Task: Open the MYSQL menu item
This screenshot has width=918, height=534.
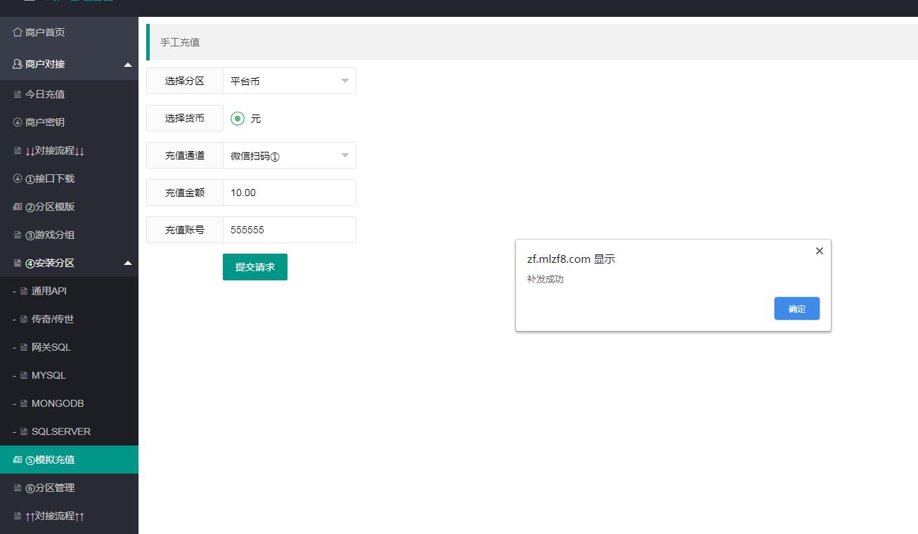Action: pyautogui.click(x=49, y=375)
